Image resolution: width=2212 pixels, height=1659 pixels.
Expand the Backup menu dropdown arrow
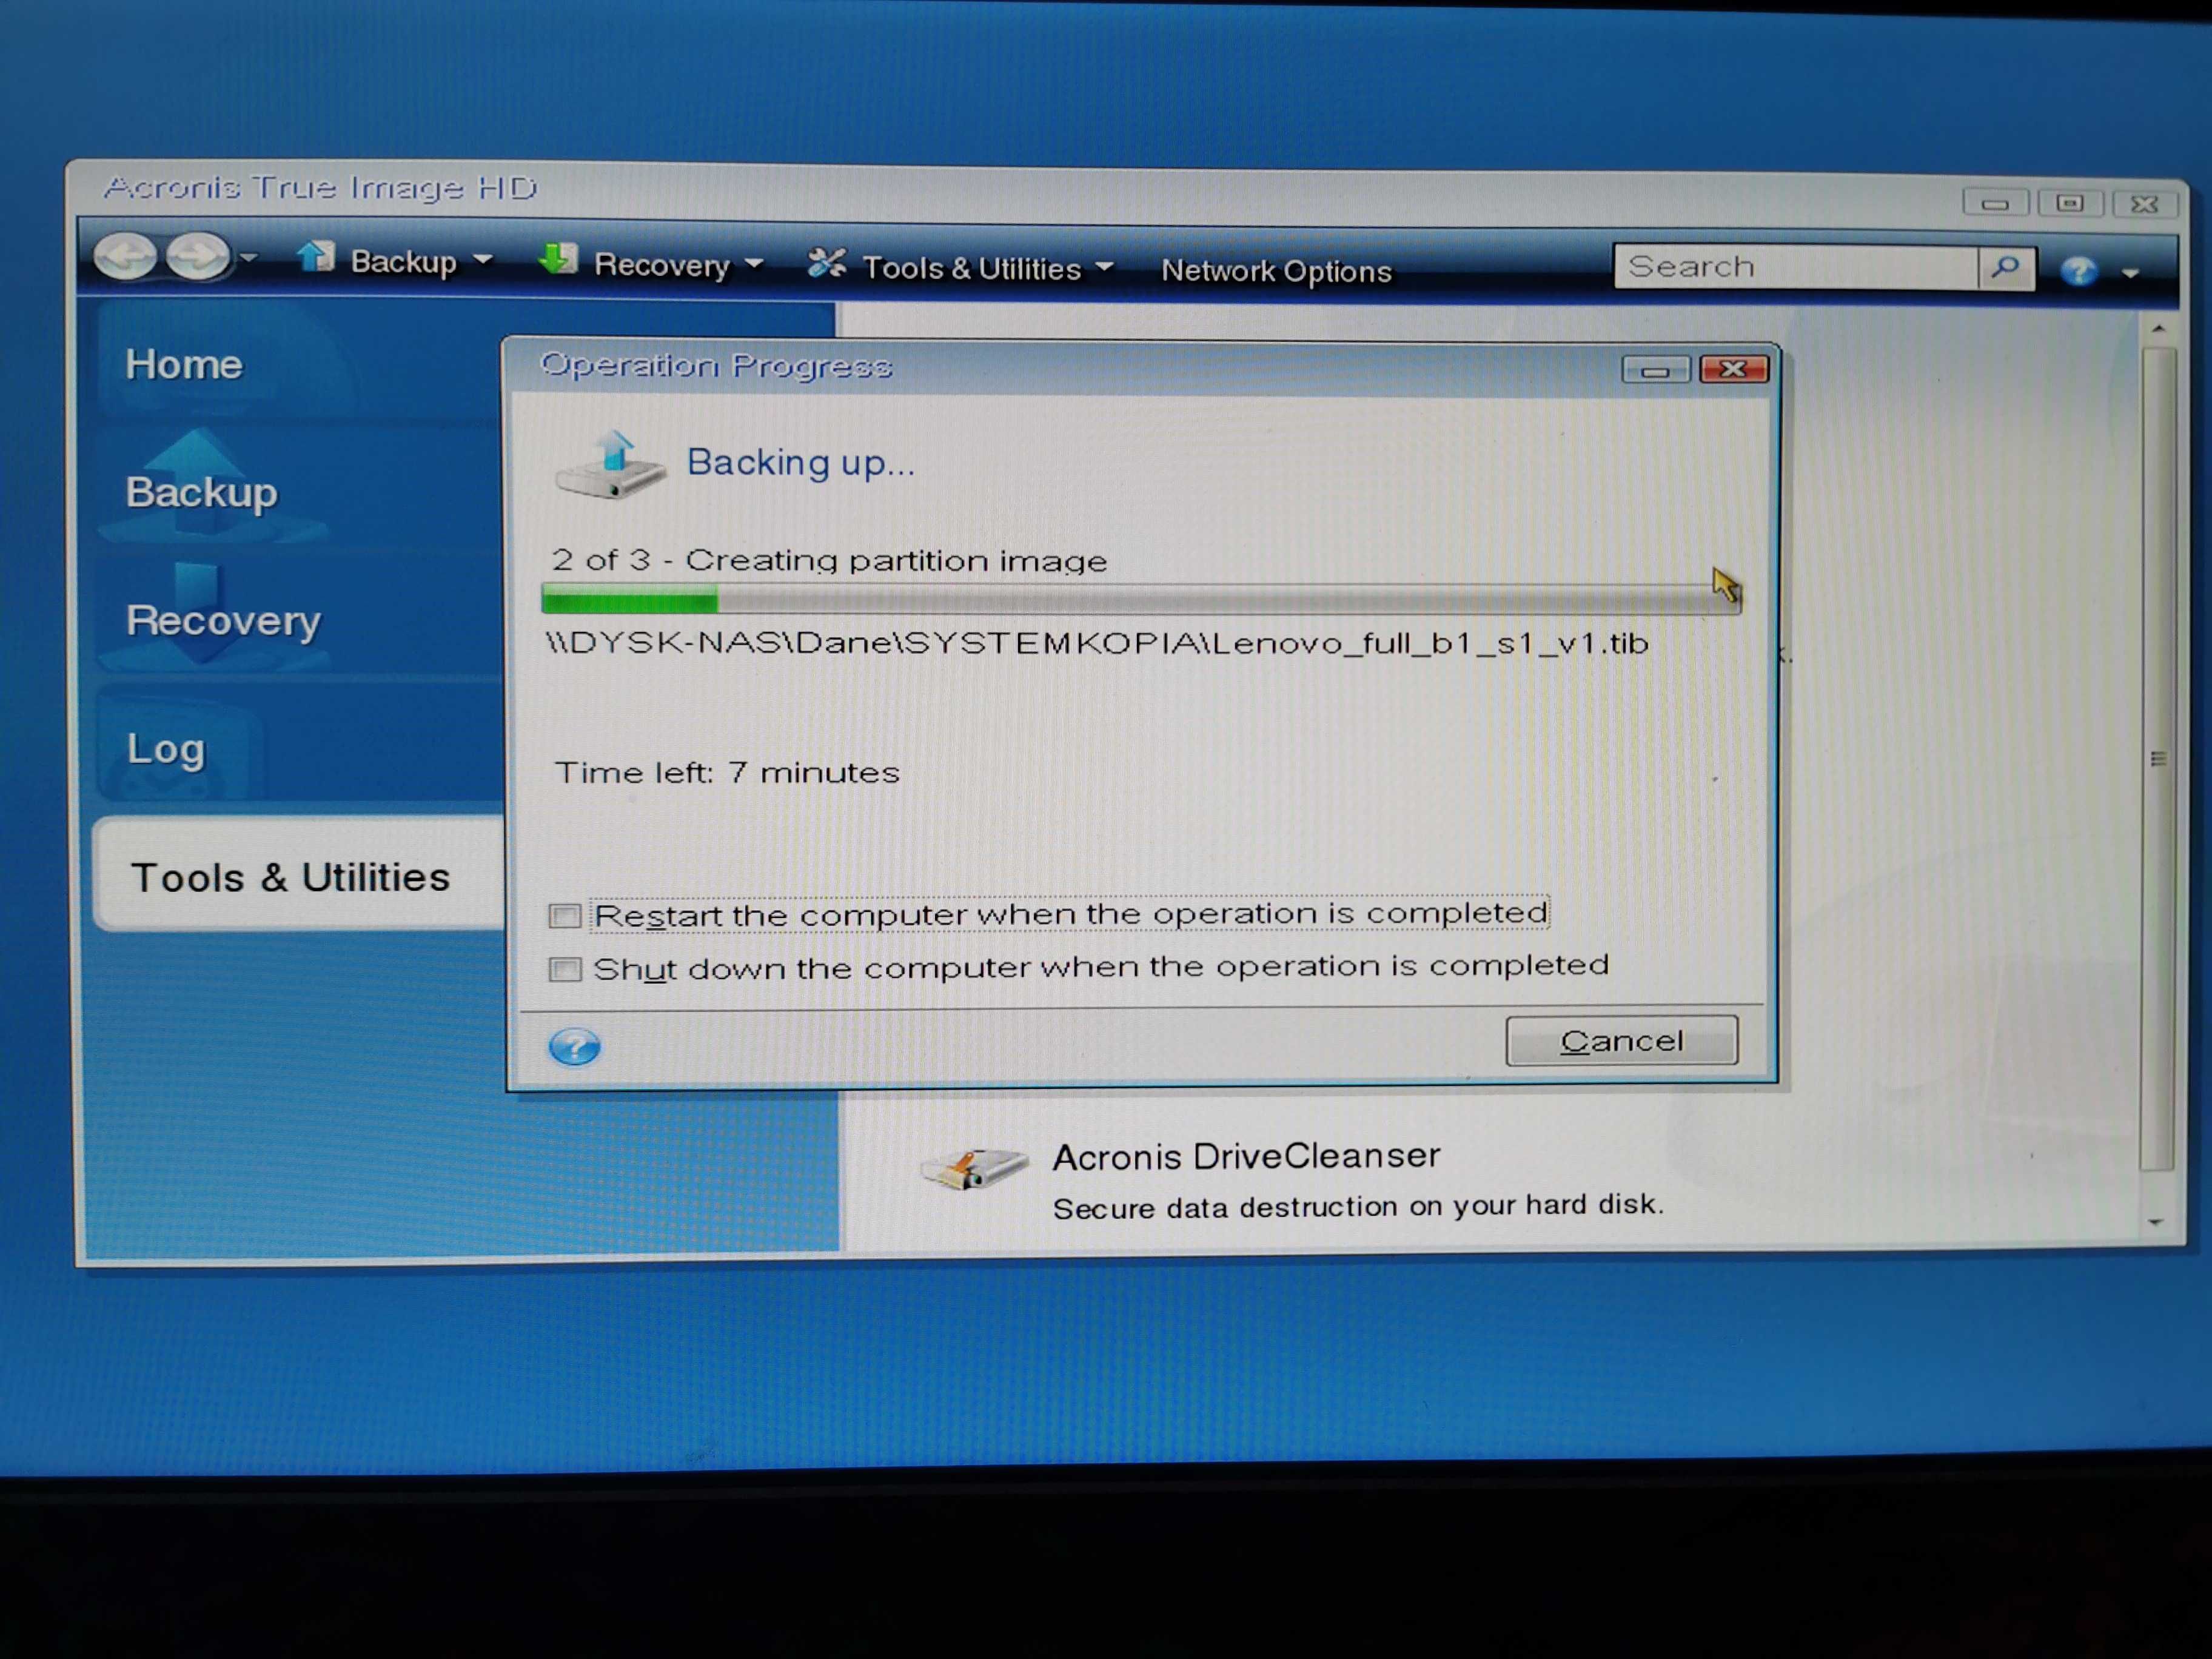[x=483, y=260]
